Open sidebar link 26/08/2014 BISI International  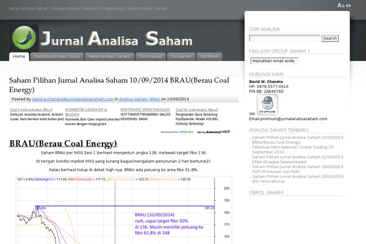point(298,179)
